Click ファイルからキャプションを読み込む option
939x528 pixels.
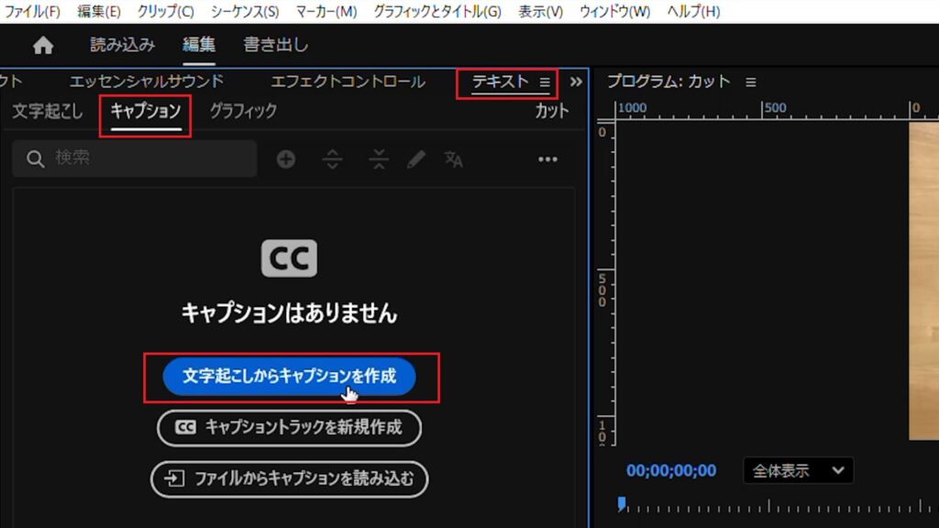tap(289, 478)
